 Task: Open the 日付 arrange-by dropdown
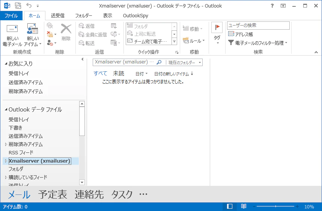click(141, 74)
